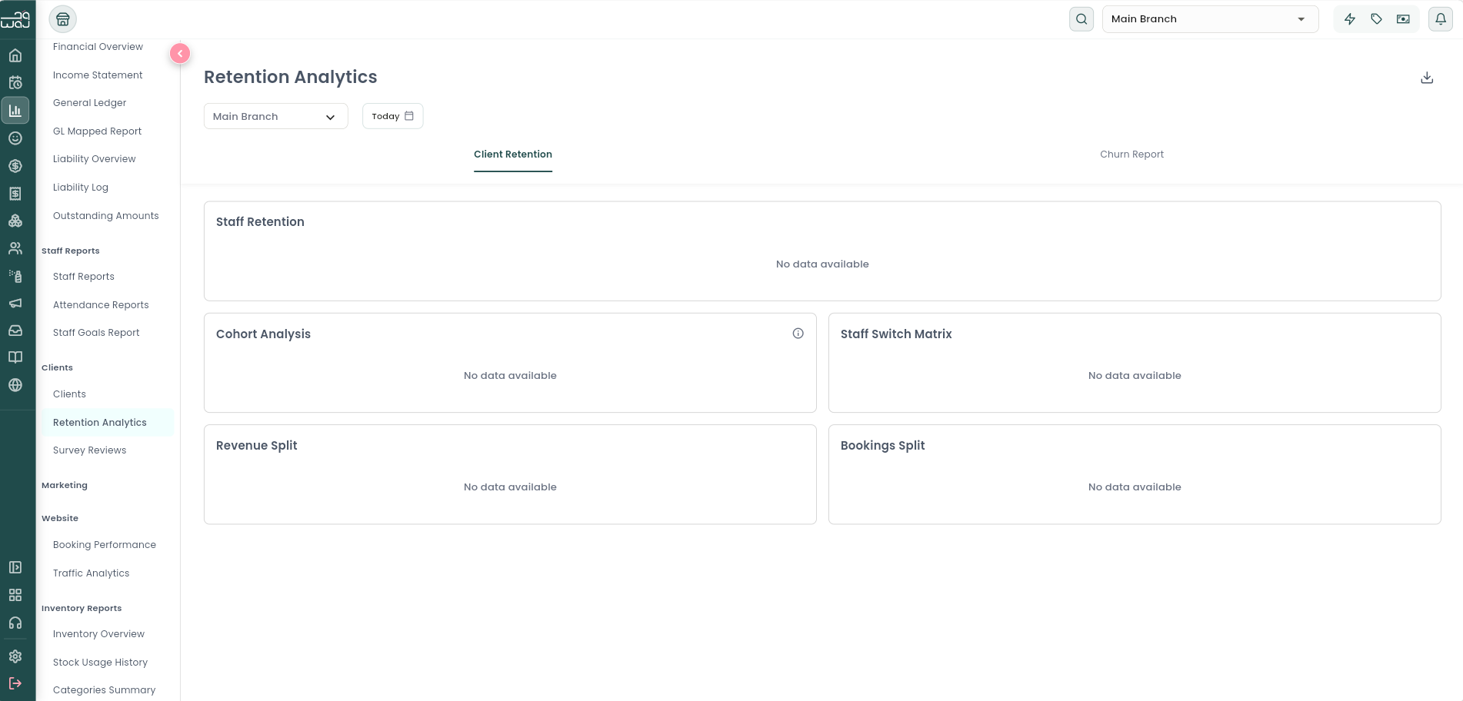This screenshot has width=1463, height=701.
Task: Open Attendance Reports link
Action: [101, 305]
